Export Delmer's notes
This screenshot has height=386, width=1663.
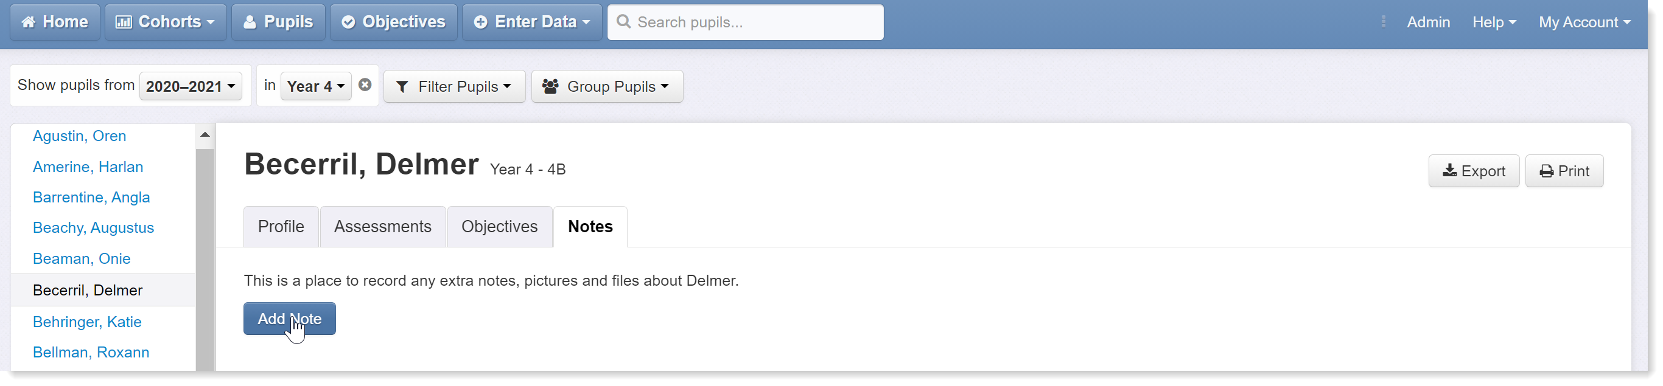pos(1473,171)
